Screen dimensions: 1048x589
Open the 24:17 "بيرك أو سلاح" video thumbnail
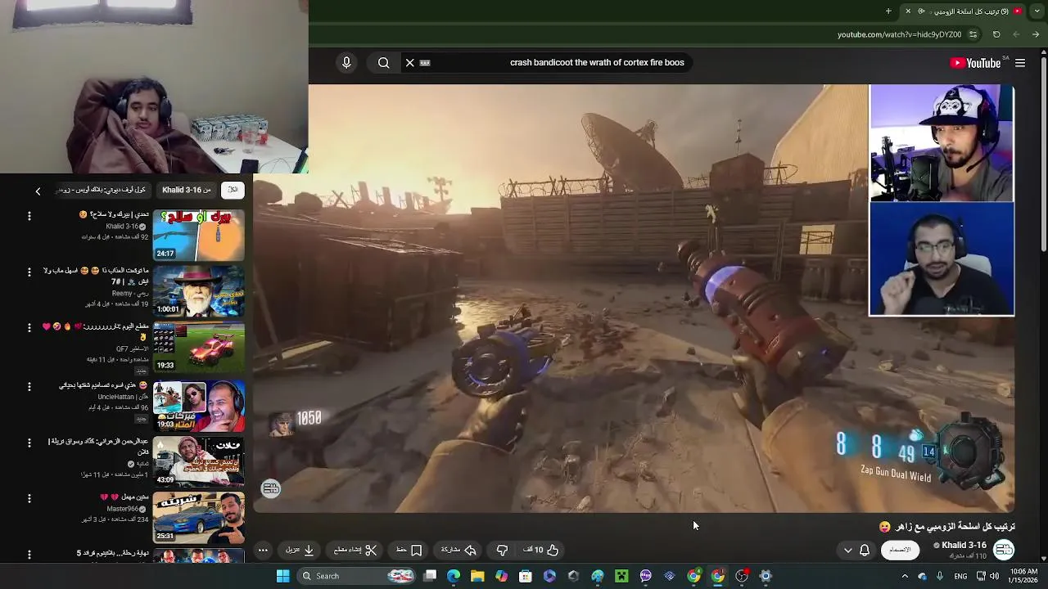198,236
